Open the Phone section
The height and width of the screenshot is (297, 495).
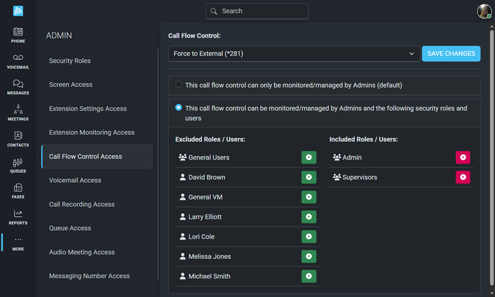[x=18, y=35]
